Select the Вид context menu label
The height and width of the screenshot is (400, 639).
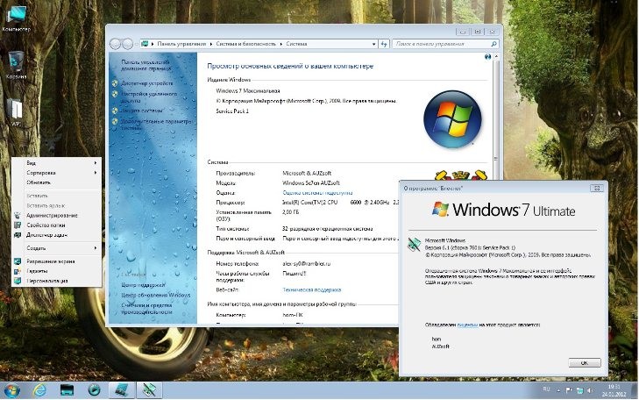tap(31, 162)
